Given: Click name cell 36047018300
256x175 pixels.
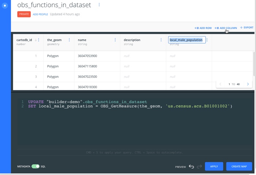Looking at the screenshot, I should click(x=87, y=87).
